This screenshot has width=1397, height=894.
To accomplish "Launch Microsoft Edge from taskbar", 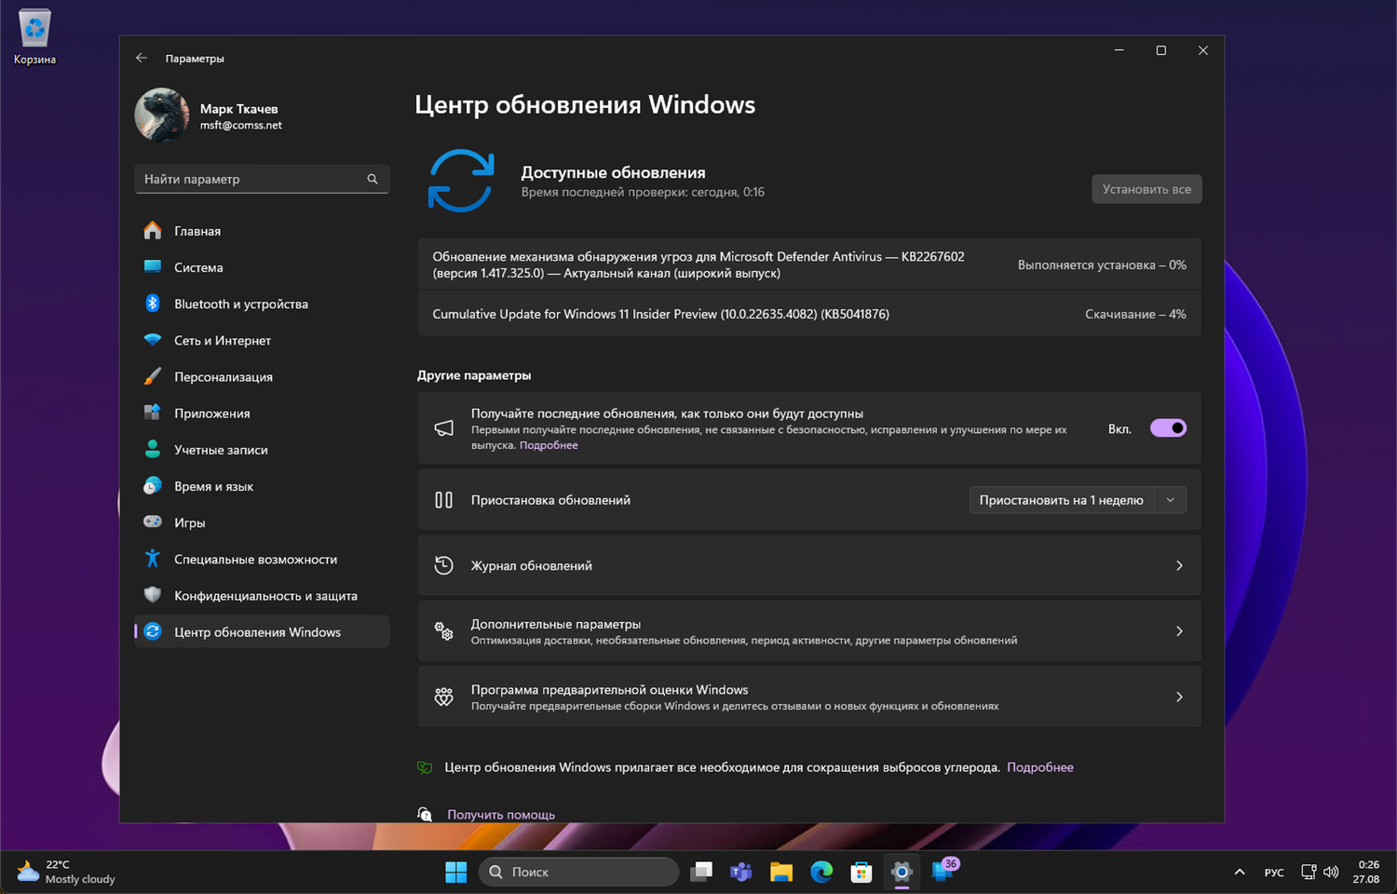I will click(x=821, y=872).
